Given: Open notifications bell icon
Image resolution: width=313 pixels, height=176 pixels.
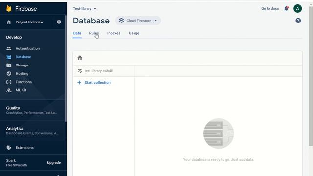Looking at the screenshot, I should coord(286,9).
